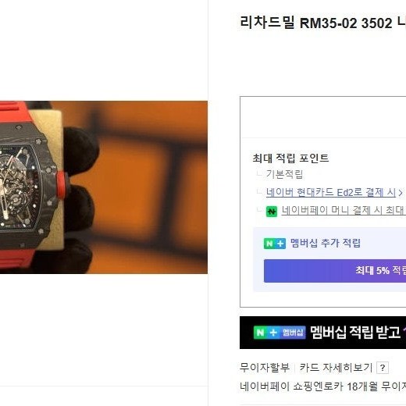Open 카드 자세히보기 link

pyautogui.click(x=336, y=368)
